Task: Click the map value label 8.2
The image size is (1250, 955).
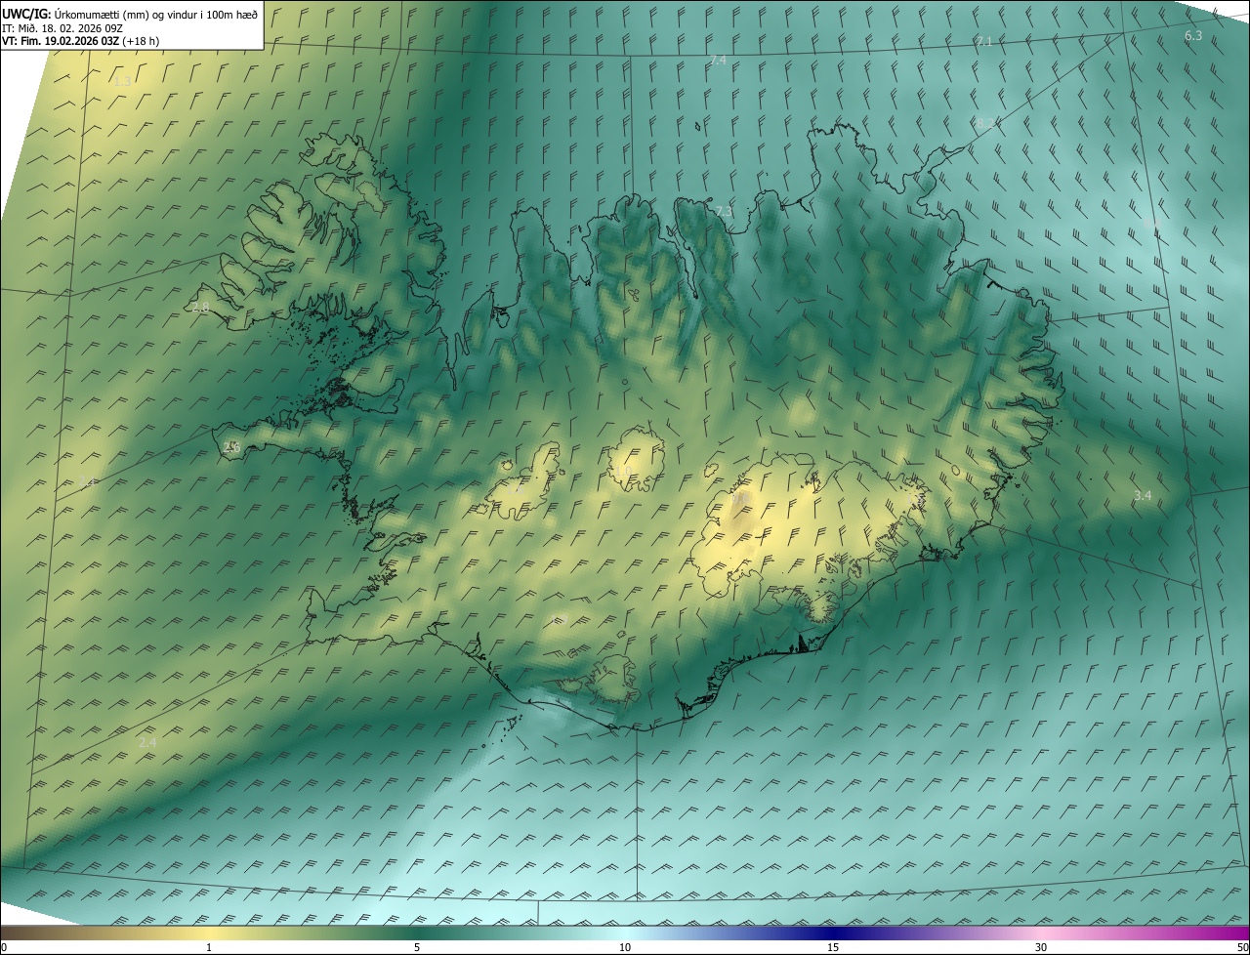Action: click(x=984, y=123)
